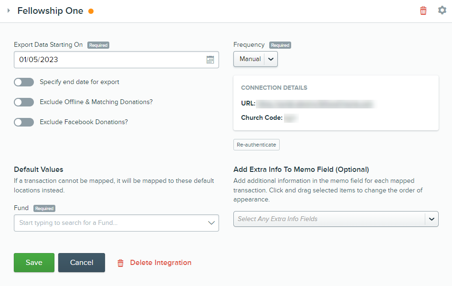Click the red trash icon in header
This screenshot has width=452, height=286.
(423, 11)
